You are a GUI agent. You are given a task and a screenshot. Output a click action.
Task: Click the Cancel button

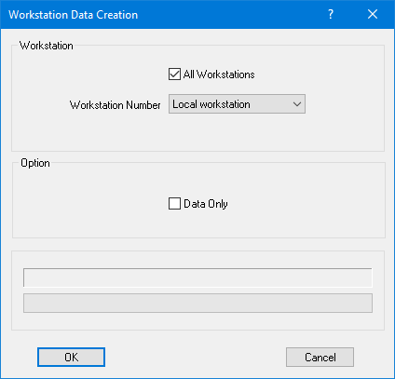tap(320, 358)
